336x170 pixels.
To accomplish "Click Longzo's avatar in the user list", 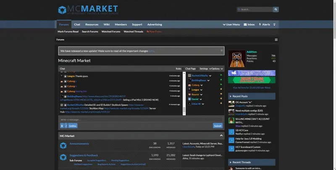I will point(189,90).
